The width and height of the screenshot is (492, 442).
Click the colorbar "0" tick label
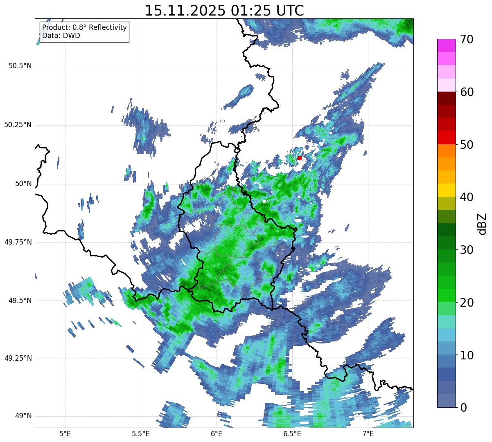coord(463,408)
